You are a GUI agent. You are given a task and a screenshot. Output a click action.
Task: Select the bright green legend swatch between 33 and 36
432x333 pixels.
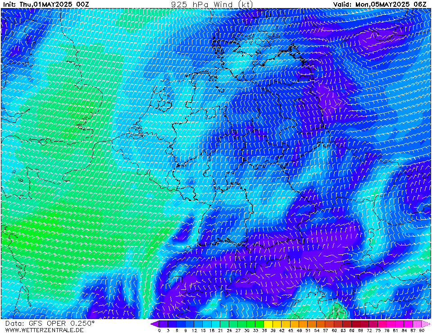coord(260,324)
